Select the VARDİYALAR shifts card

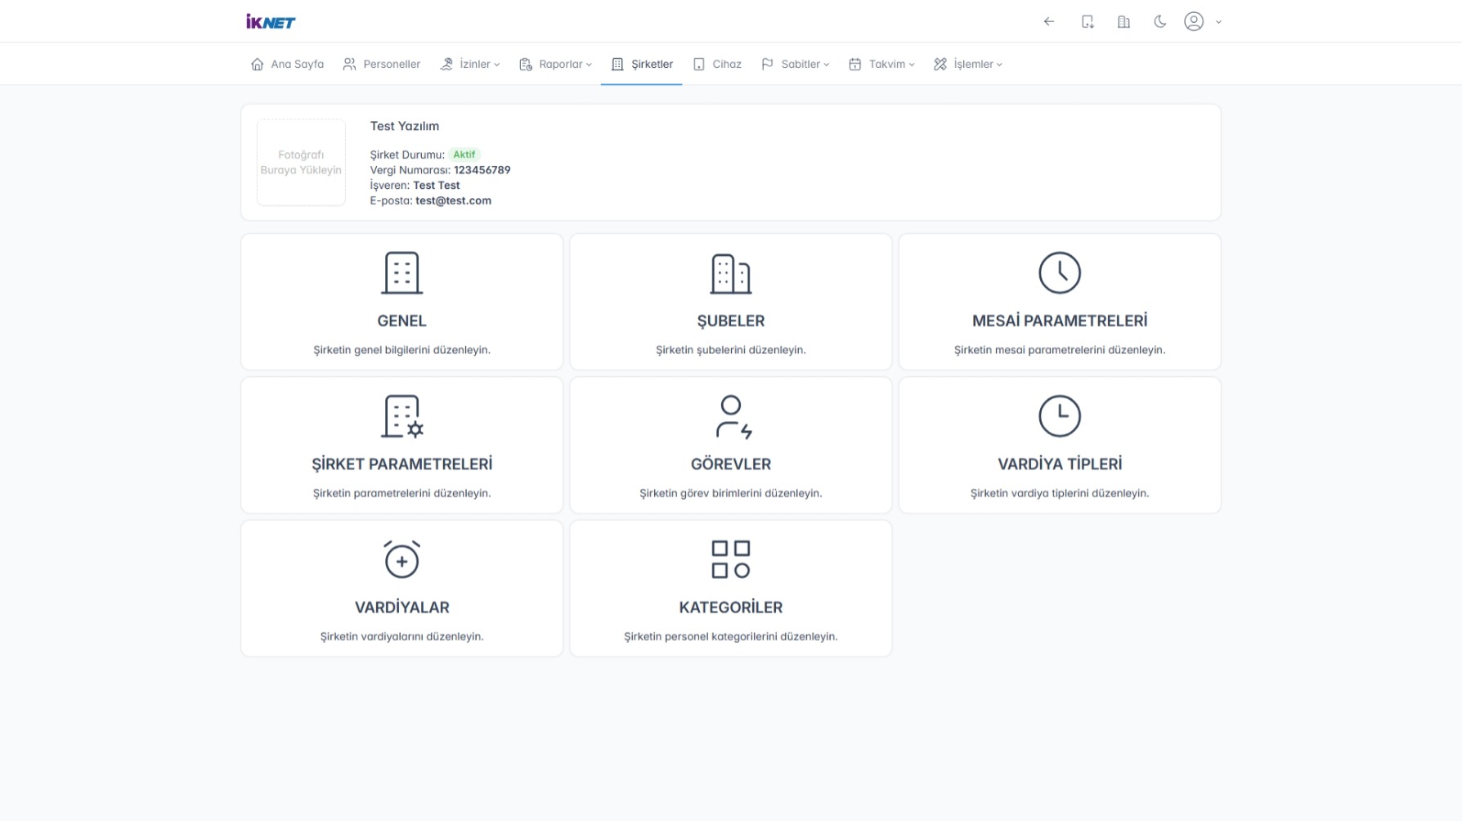[401, 588]
